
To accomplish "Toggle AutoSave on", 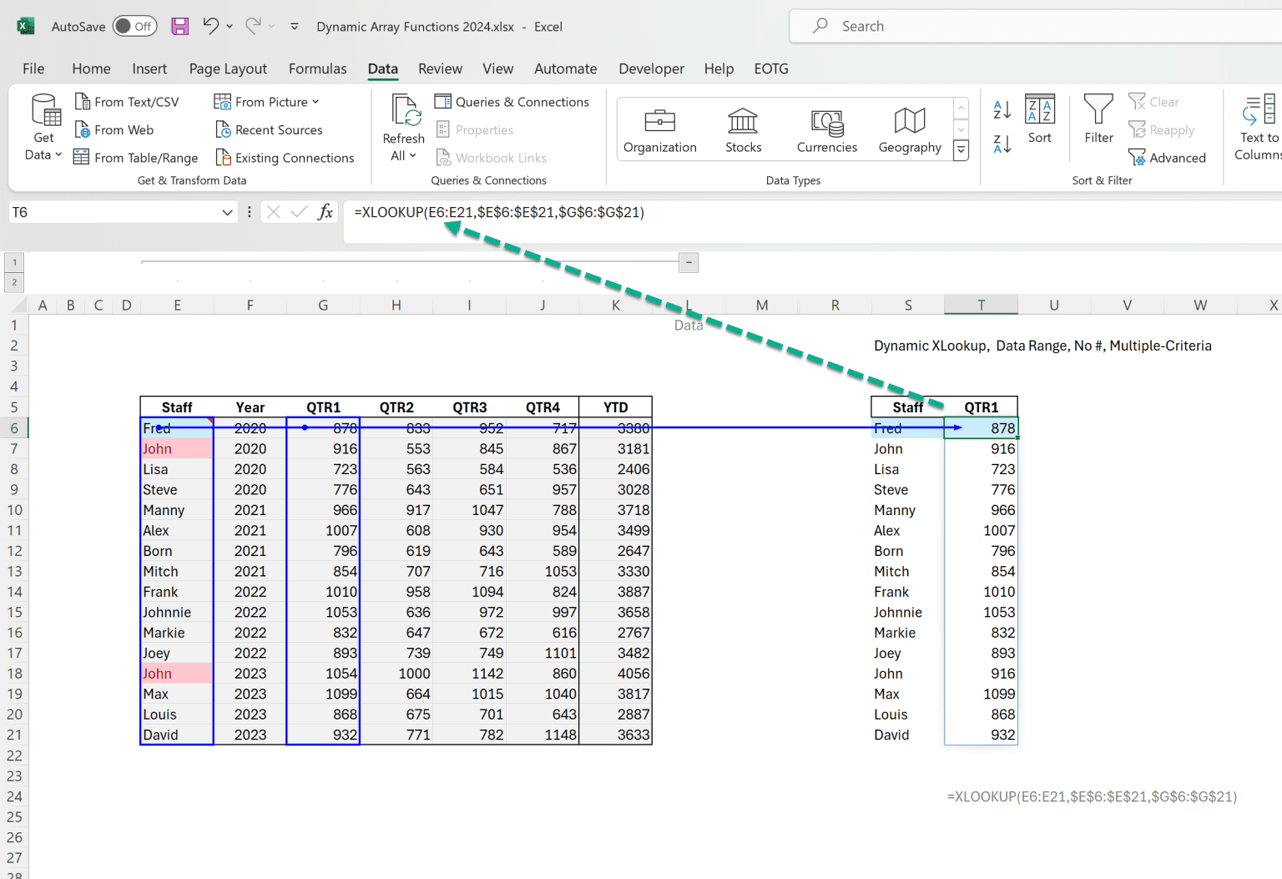I will coord(134,26).
